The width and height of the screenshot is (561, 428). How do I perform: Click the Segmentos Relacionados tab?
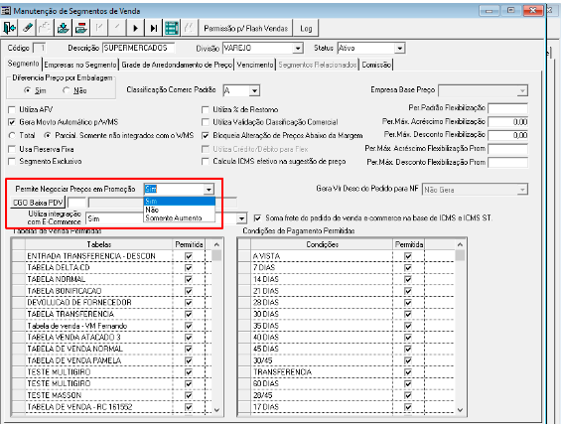pos(318,65)
